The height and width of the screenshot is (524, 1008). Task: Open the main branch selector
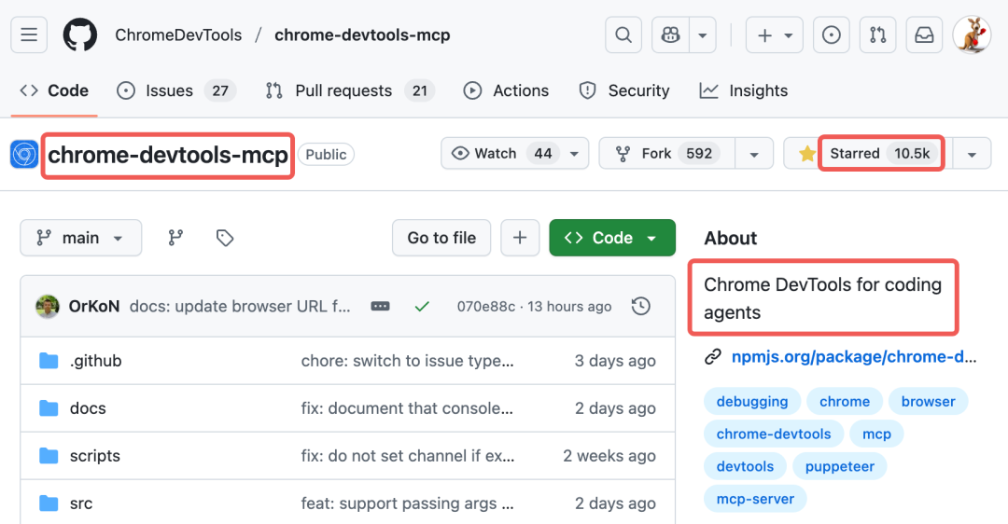click(80, 238)
